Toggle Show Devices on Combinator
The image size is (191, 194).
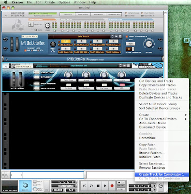click(x=37, y=88)
